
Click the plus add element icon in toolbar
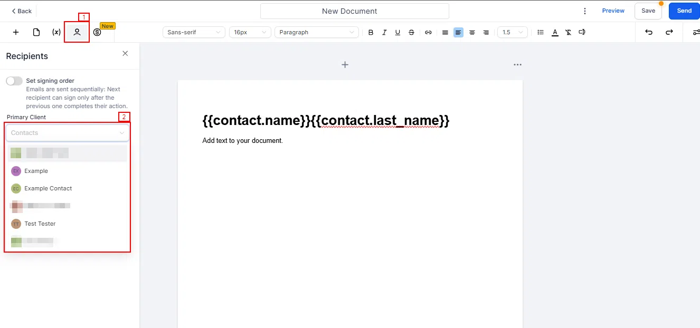pos(16,32)
